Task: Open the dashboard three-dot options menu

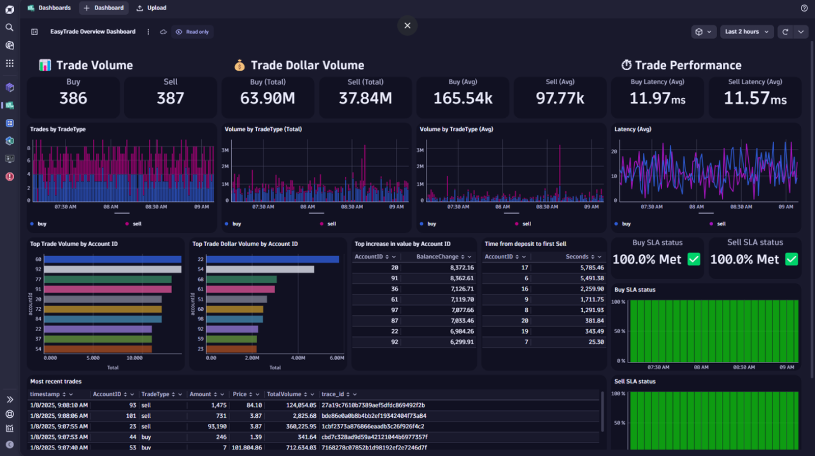Action: point(148,32)
